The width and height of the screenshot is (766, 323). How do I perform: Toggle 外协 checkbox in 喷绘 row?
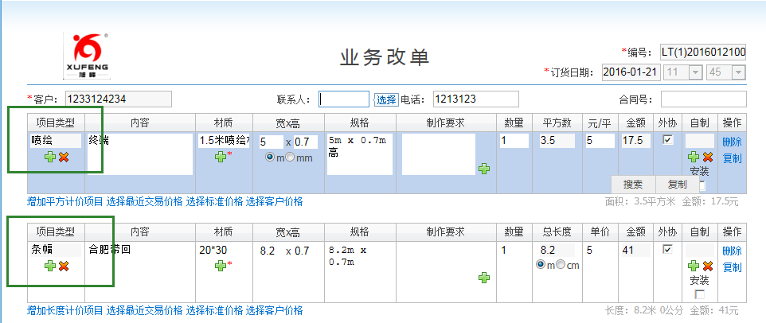click(668, 140)
